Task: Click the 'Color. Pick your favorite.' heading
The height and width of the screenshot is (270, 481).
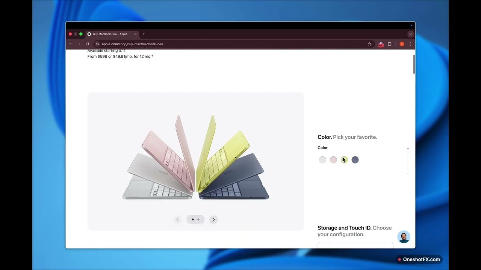Action: click(347, 137)
